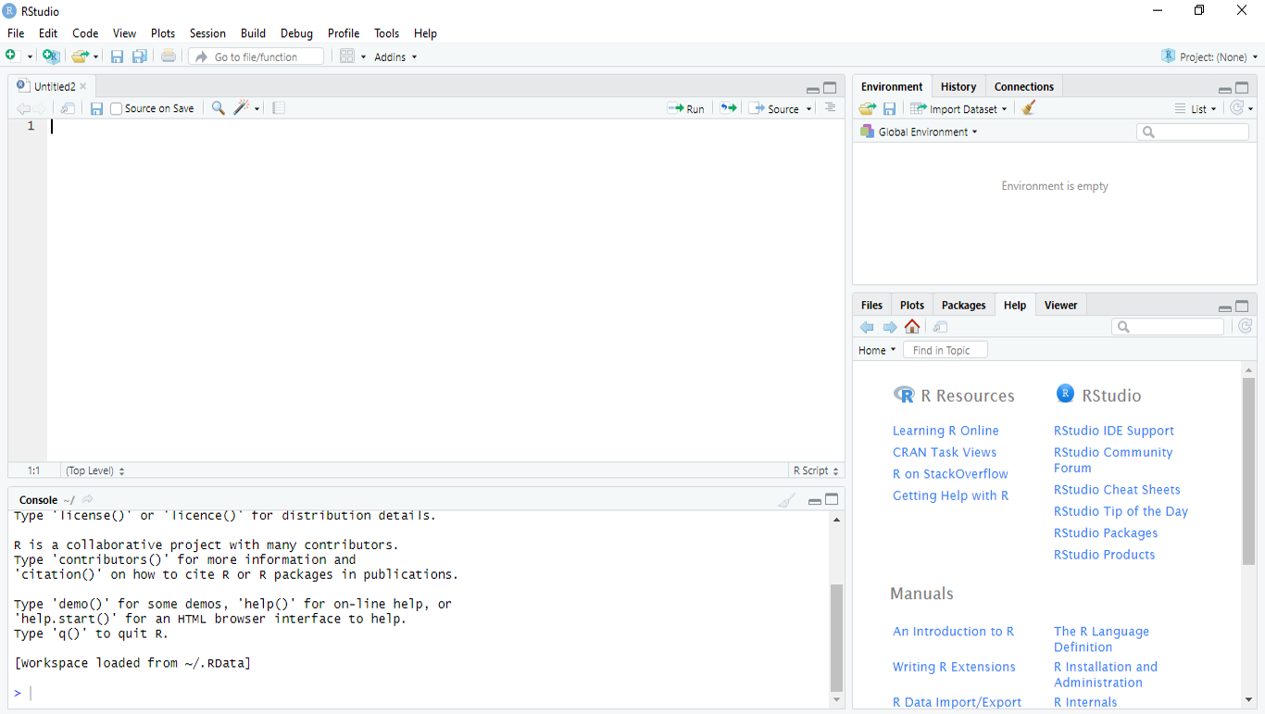
Task: Switch to the Packages tab
Action: point(963,305)
